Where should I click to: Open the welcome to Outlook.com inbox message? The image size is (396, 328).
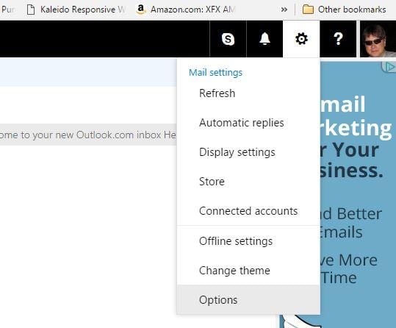pyautogui.click(x=88, y=135)
